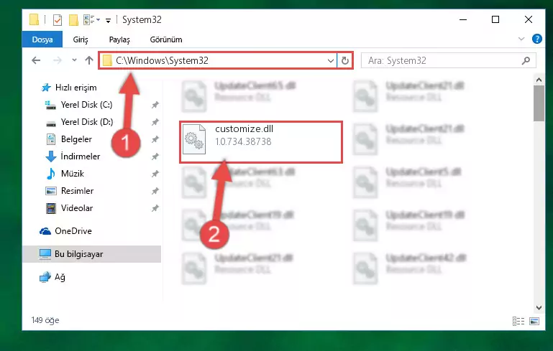This screenshot has height=351, width=553.
Task: Switch to details view in status bar
Action: tap(518, 321)
